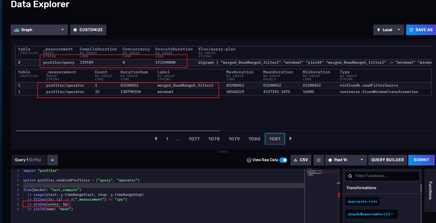
Task: Insert the aggregate.rate function
Action: coord(362,201)
